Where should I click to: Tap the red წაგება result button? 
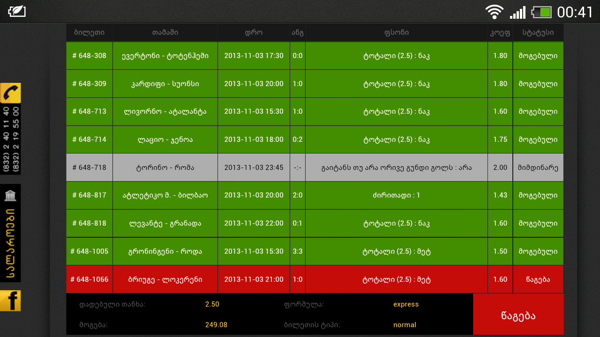[x=518, y=315]
